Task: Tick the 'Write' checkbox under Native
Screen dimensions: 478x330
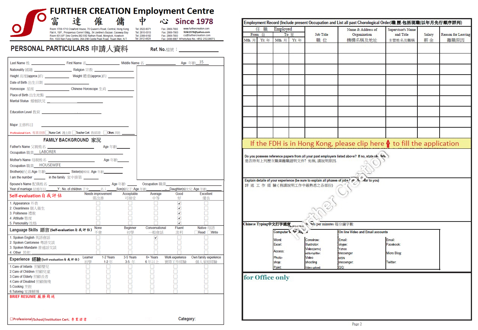Action: 209,232
